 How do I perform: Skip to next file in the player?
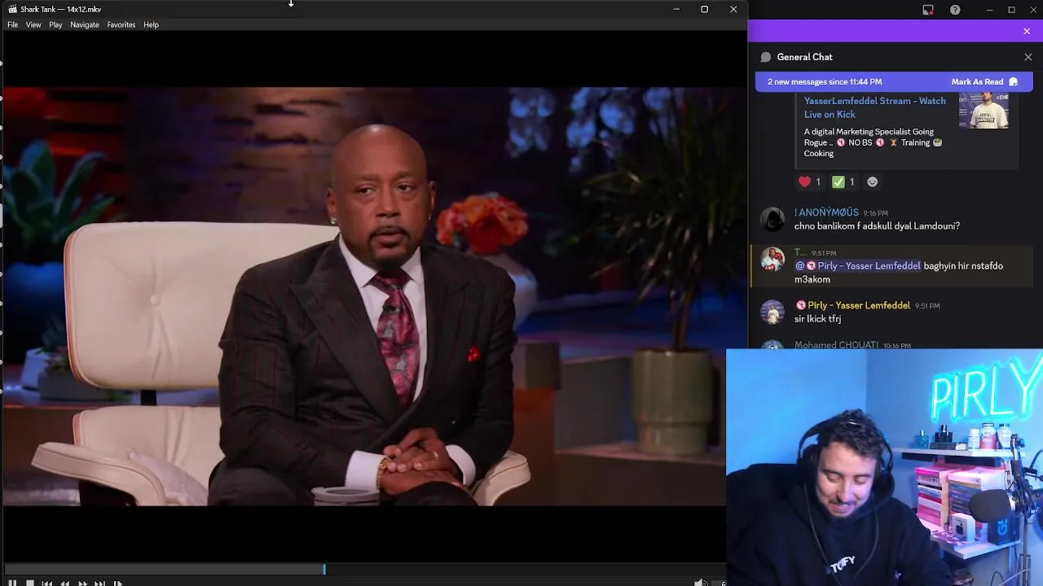pos(99,583)
